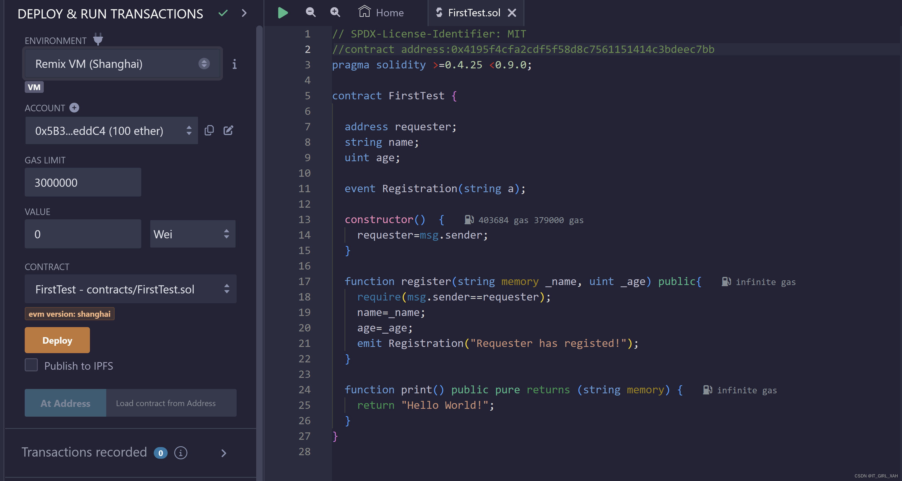Click register function gas pump icon
The width and height of the screenshot is (902, 481).
(726, 281)
